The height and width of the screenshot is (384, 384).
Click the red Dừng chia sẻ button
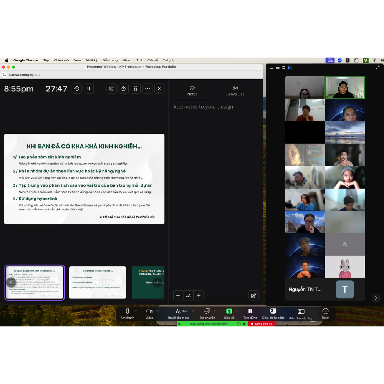click(262, 324)
